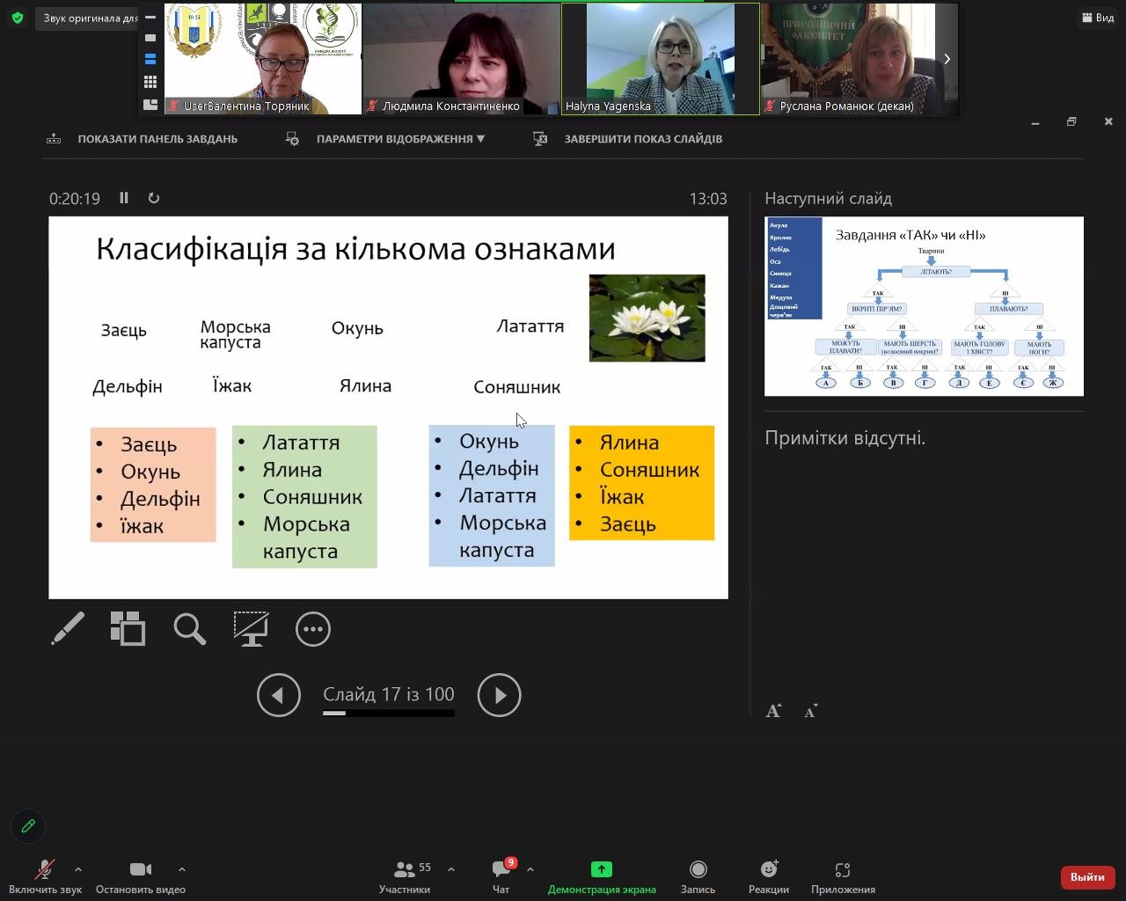Decrease notes text size
This screenshot has height=901, width=1126.
(811, 711)
